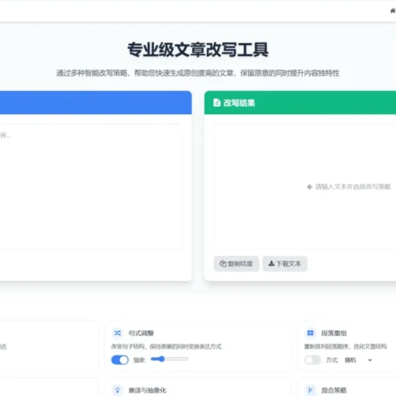Screen dimensions: 396x396
Task: Open the 方式 dropdown showing 随机
Action: point(358,360)
